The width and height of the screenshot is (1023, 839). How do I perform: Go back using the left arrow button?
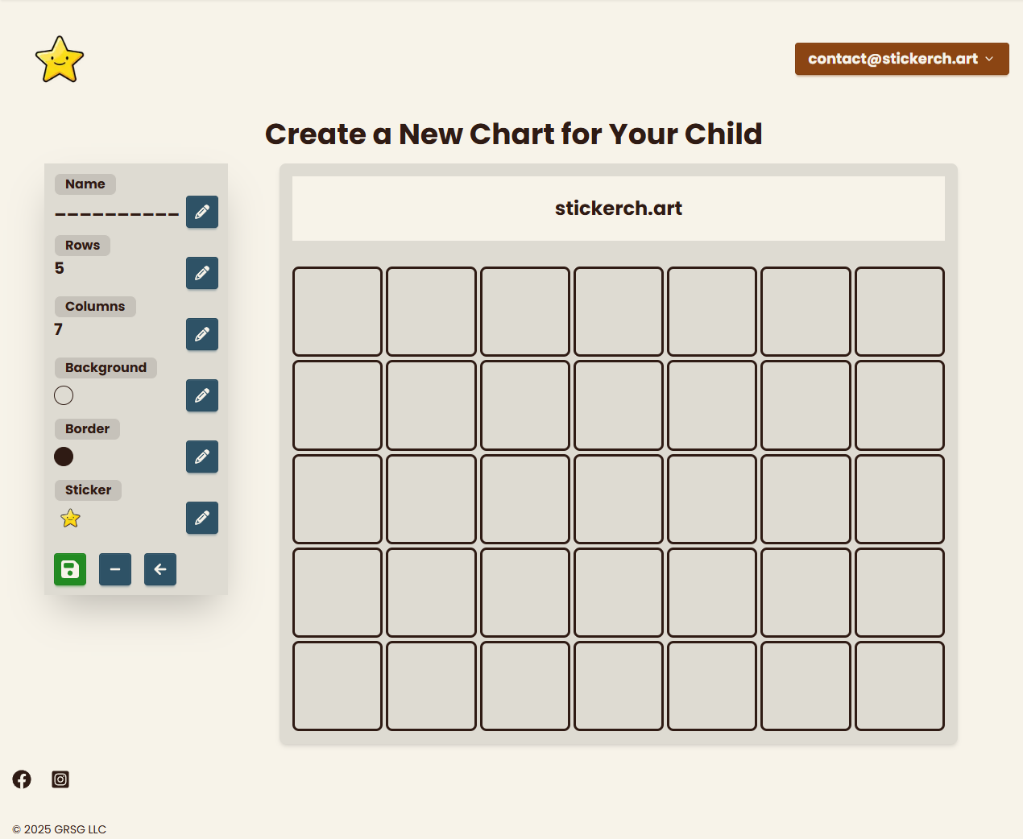160,569
